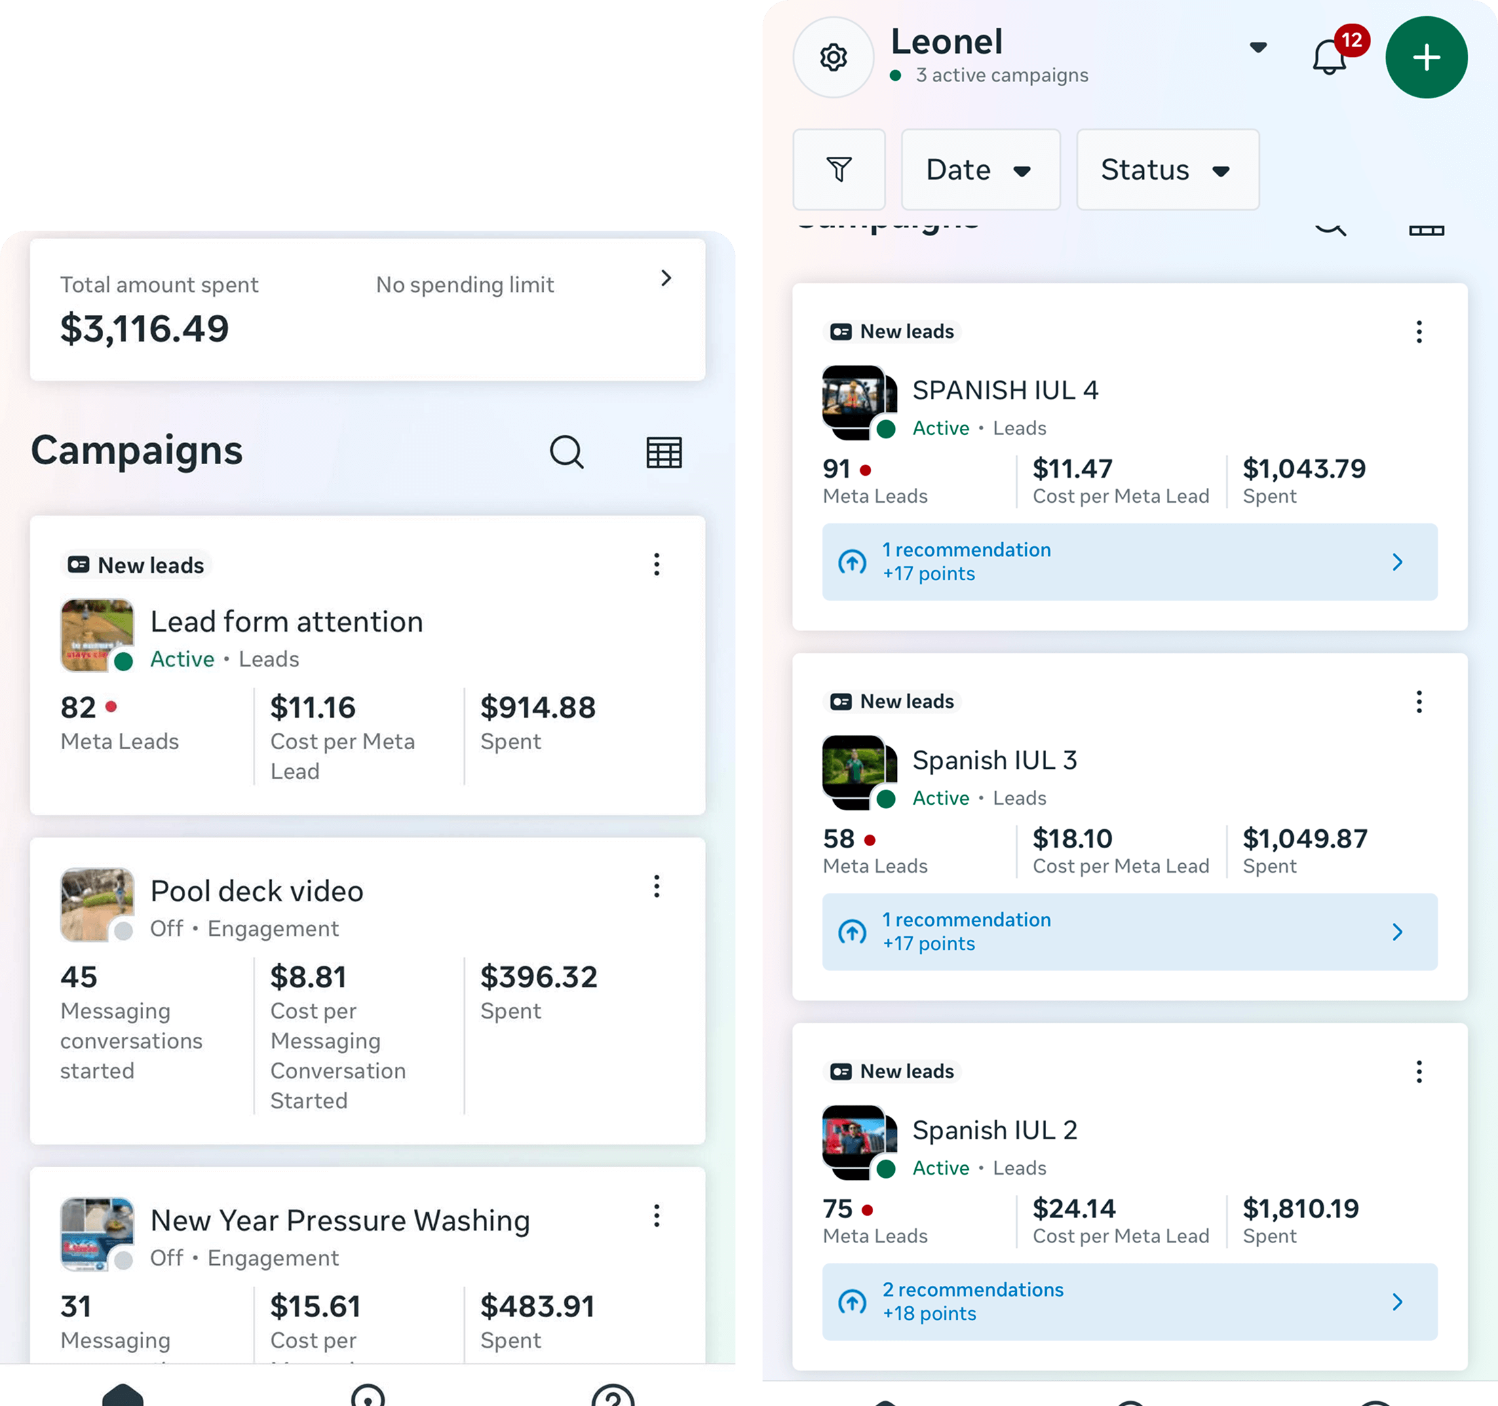View recommendation for SPANISH IUL 4
The width and height of the screenshot is (1498, 1406).
pos(1130,562)
